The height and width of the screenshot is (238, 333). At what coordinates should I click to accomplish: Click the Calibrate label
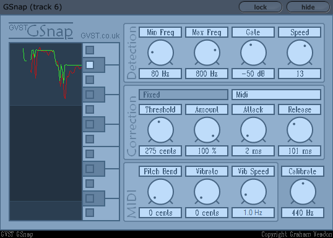(x=303, y=171)
